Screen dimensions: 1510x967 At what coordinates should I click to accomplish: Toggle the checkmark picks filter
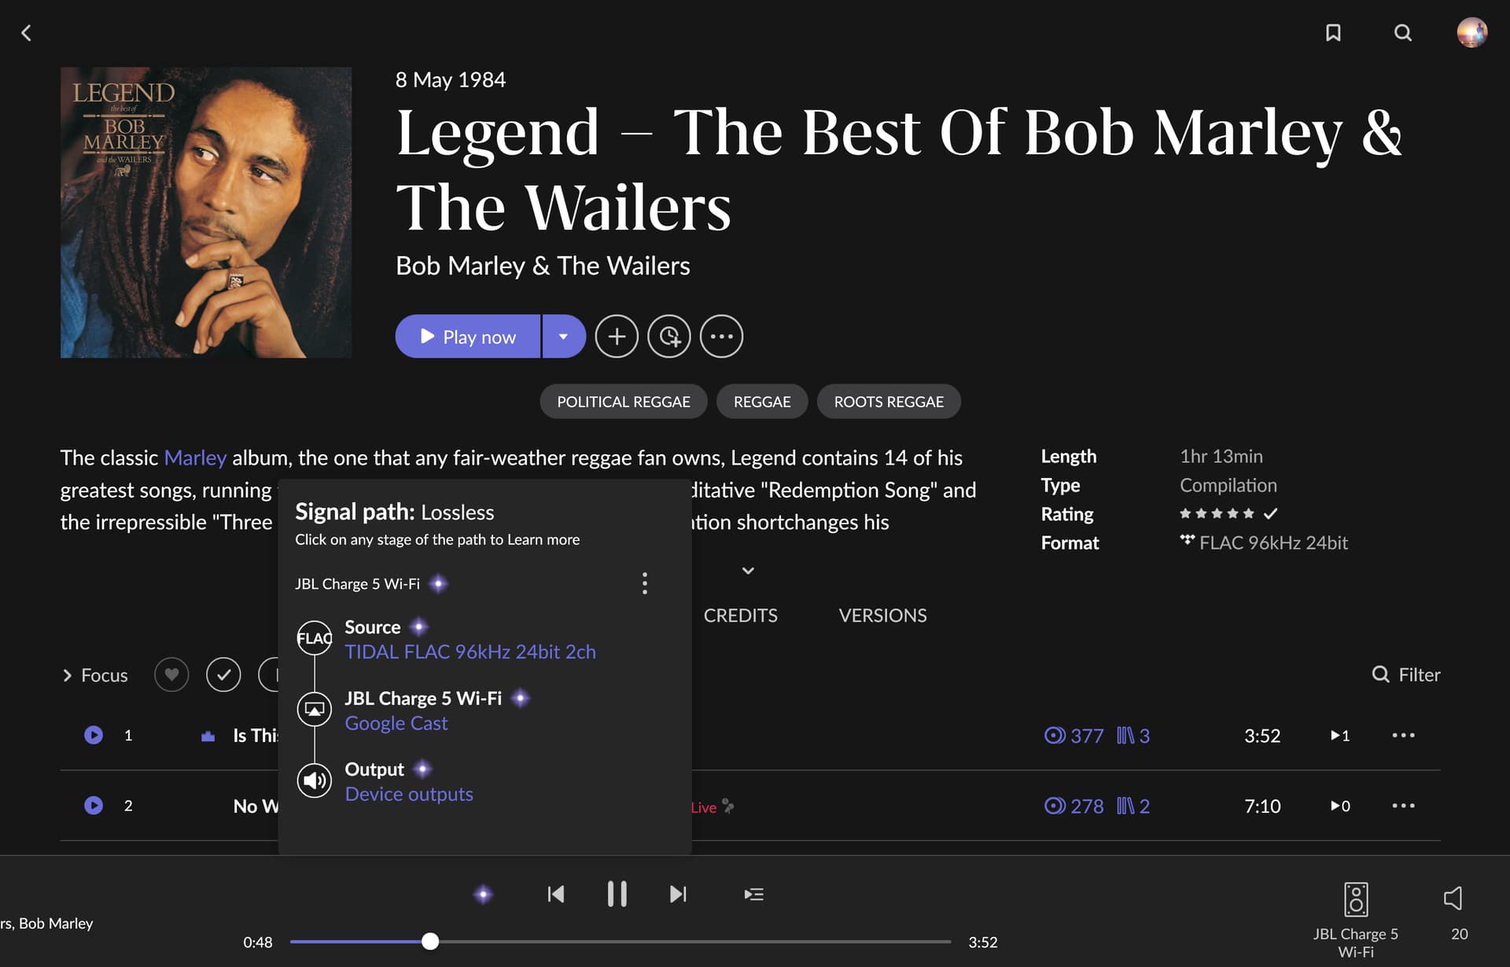[223, 675]
